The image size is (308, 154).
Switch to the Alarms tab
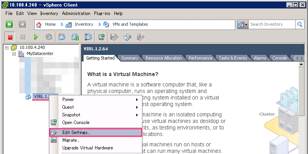click(x=260, y=58)
